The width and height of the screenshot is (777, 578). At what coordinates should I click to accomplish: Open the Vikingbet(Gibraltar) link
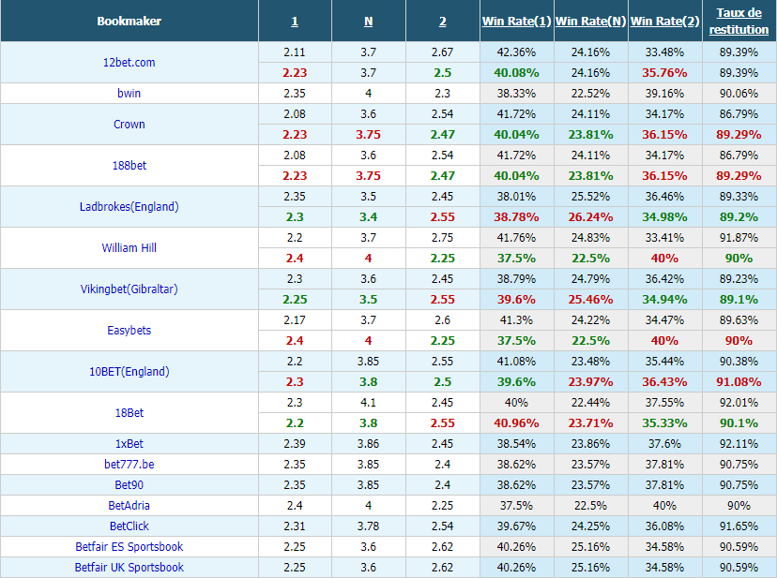coord(129,289)
